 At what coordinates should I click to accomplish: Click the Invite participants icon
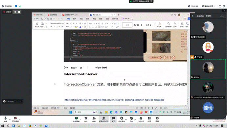[x=94, y=119]
